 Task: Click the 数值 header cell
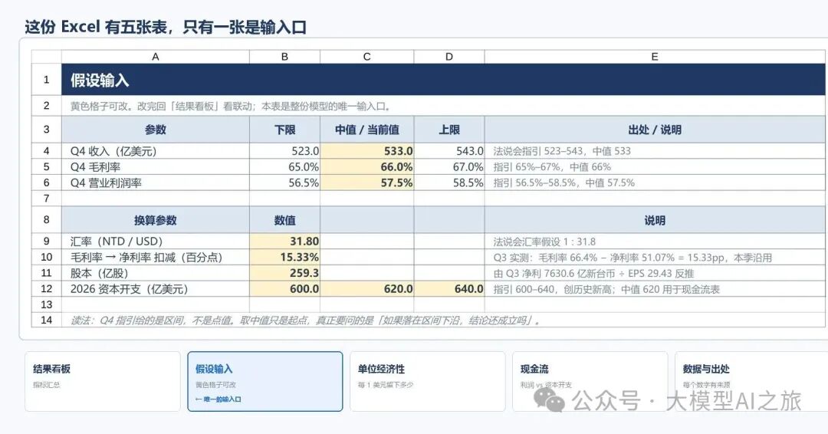[284, 219]
